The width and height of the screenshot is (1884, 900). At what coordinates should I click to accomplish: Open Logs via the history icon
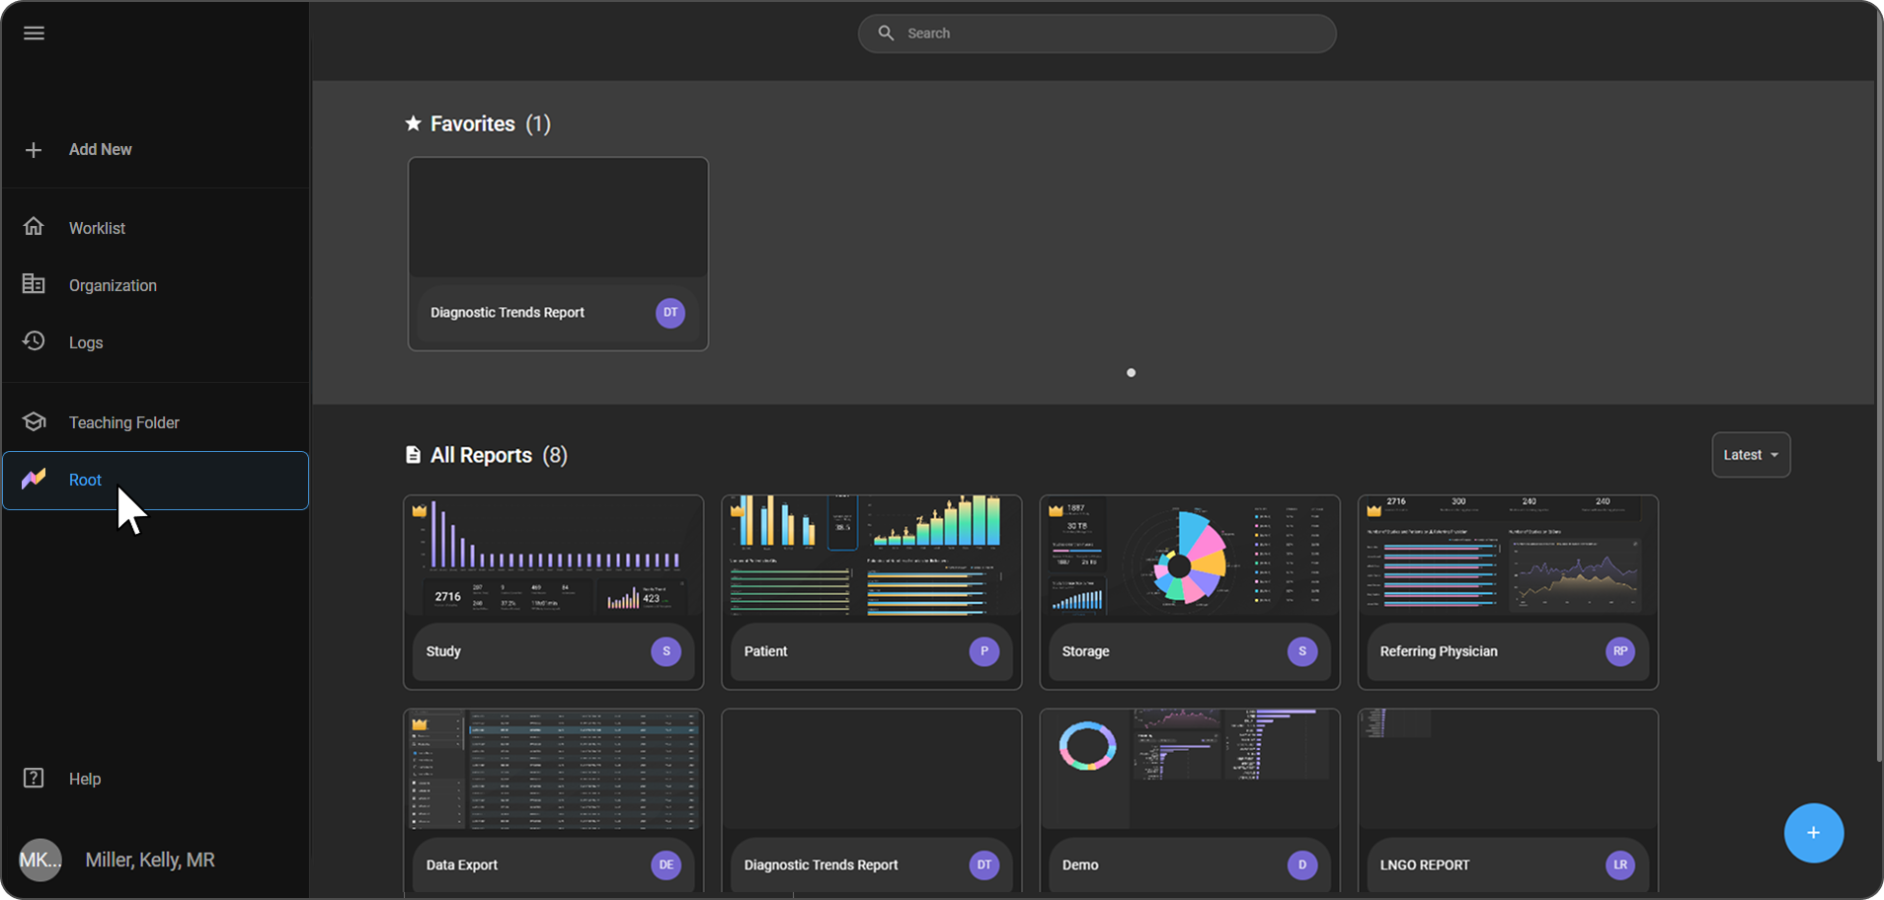click(34, 341)
